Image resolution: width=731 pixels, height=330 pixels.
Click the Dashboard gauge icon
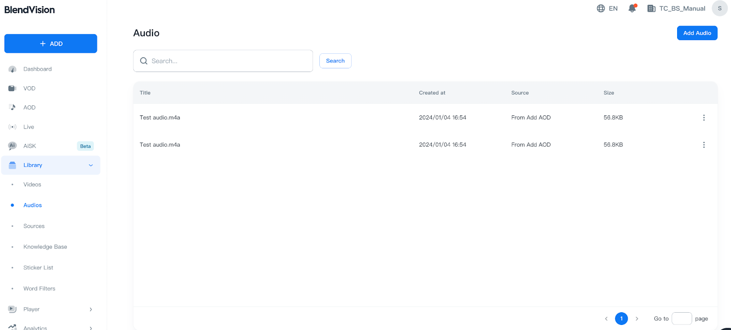click(x=12, y=69)
